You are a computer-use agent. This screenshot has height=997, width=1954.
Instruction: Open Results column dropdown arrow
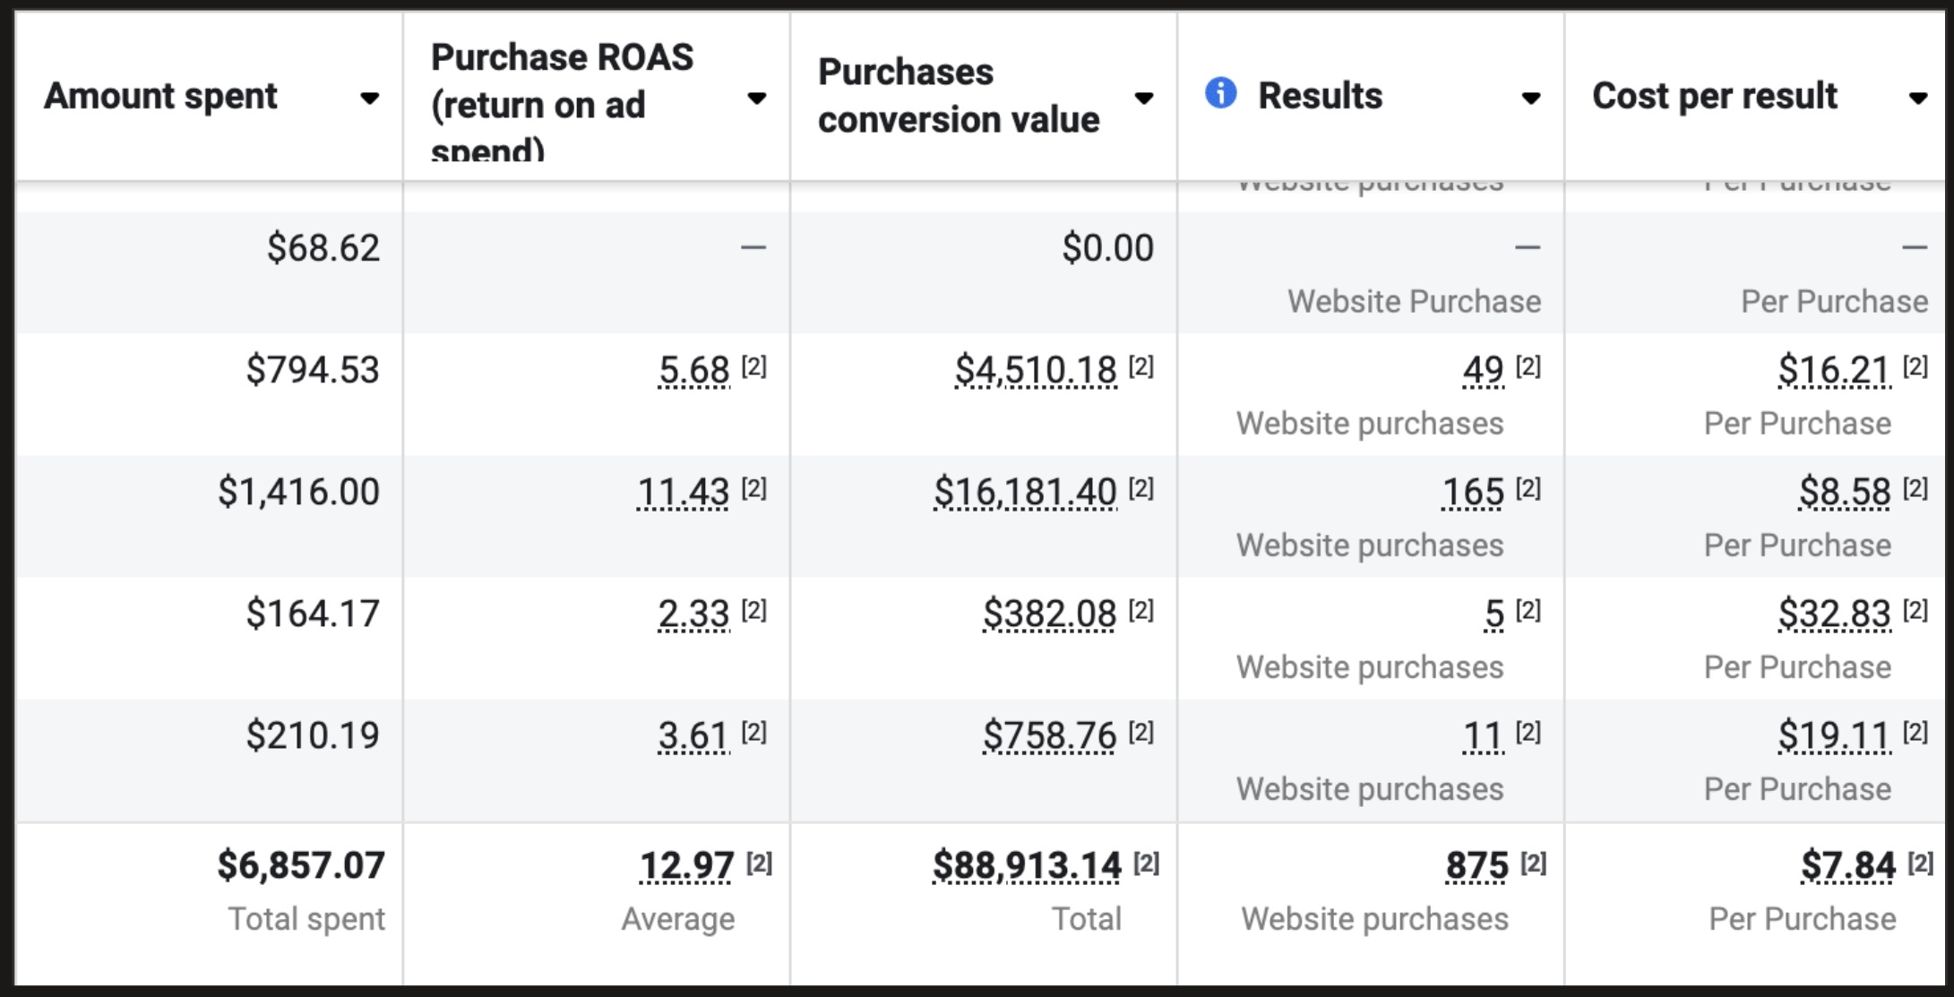click(x=1531, y=99)
